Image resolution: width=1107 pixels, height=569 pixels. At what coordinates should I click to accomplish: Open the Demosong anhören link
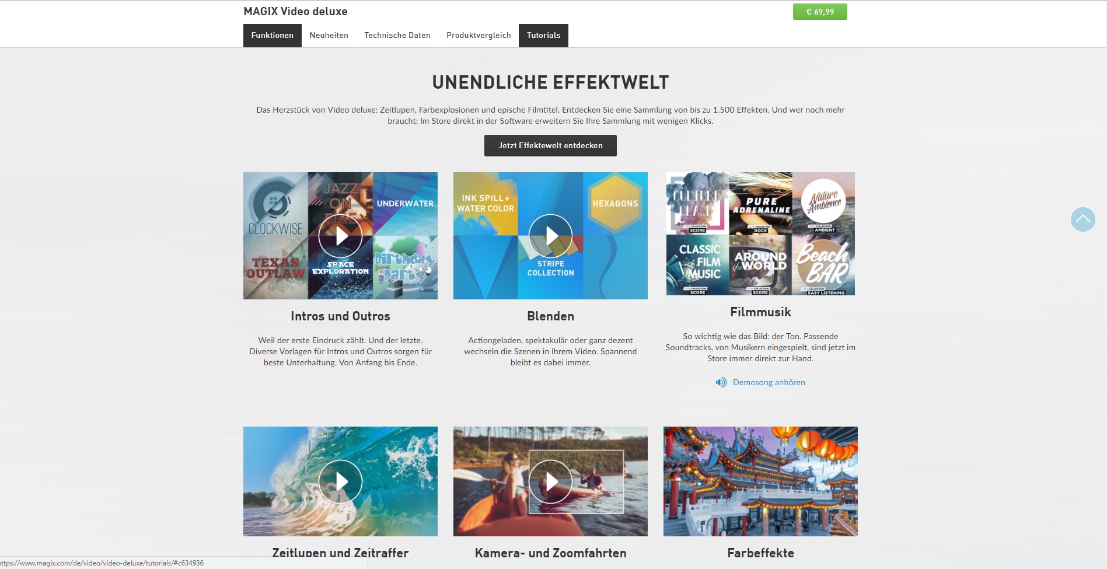pyautogui.click(x=769, y=382)
